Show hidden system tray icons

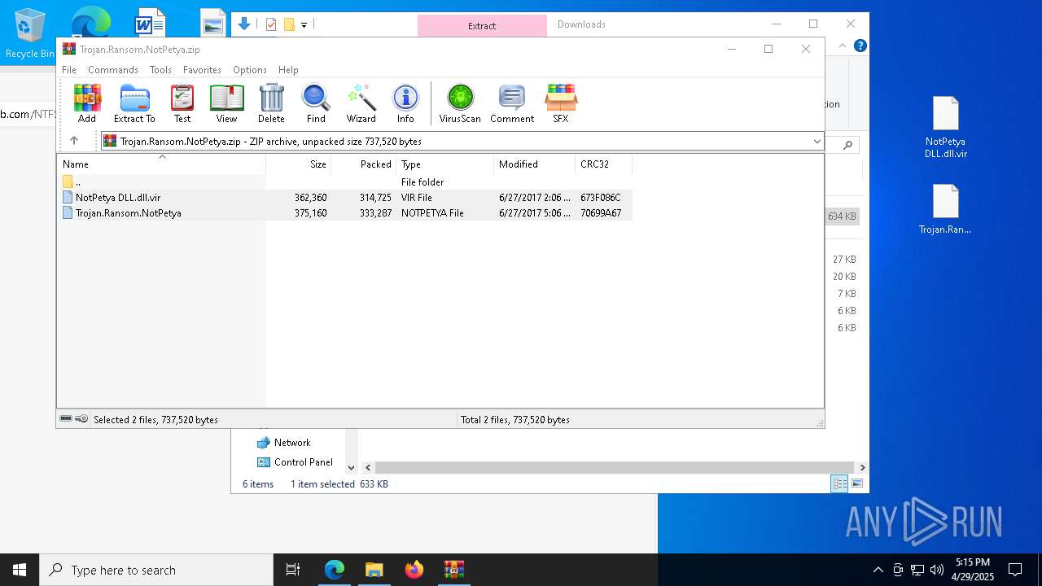point(878,570)
